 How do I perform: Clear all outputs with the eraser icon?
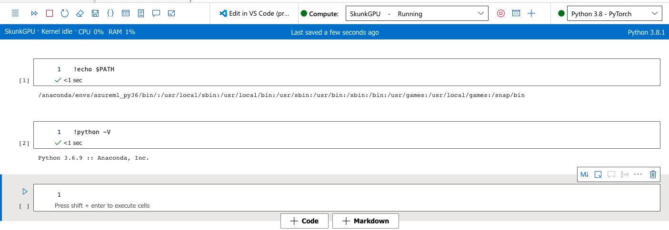pyautogui.click(x=80, y=14)
